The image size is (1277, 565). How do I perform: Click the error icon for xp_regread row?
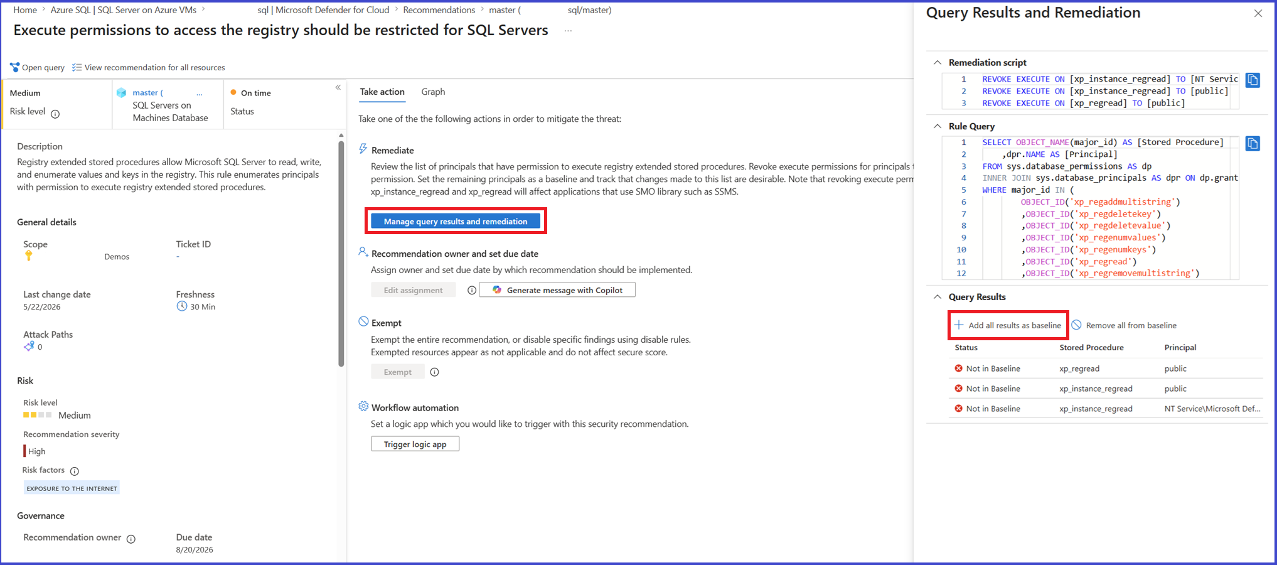tap(958, 369)
